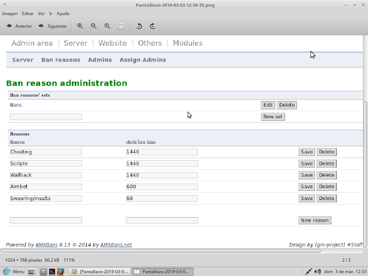Click the New reason button

(x=315, y=220)
